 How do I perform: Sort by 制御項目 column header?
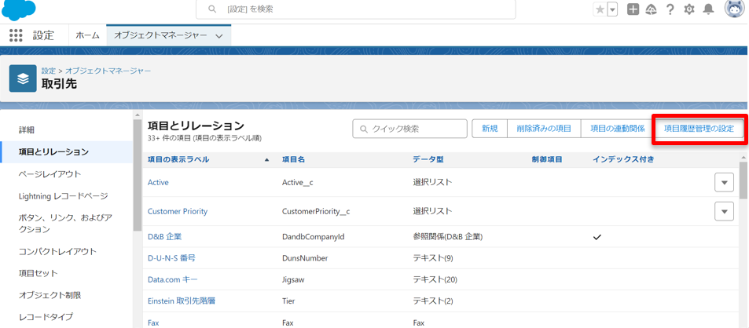point(547,160)
